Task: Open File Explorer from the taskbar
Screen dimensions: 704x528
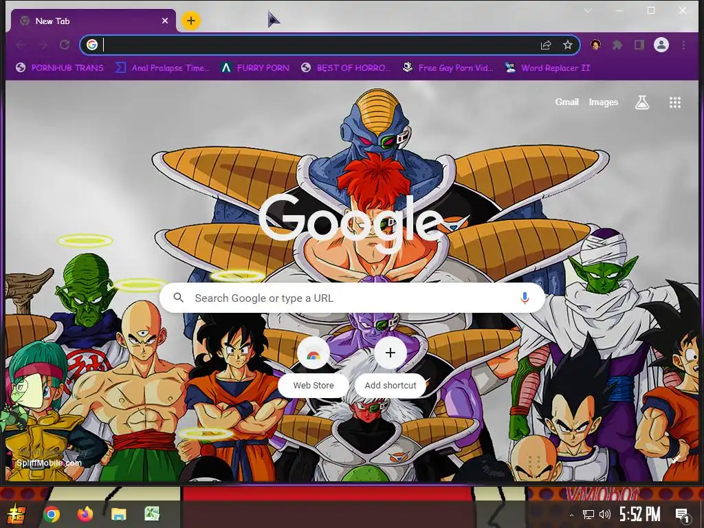Action: [118, 514]
